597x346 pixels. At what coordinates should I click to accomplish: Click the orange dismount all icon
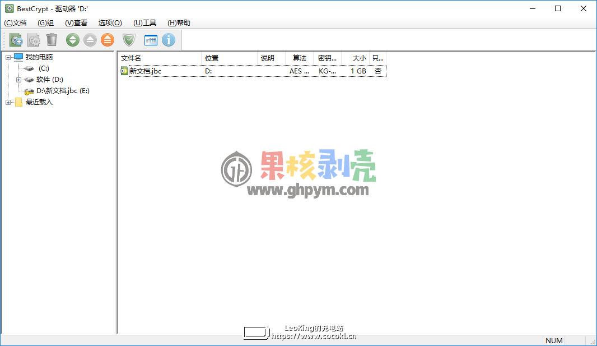tap(108, 40)
